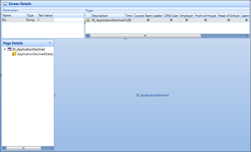Click the Description column header

tap(100, 16)
